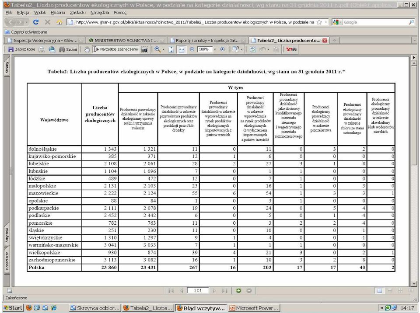Click the zoom out minus button
This screenshot has width=420, height=313.
(x=192, y=49)
